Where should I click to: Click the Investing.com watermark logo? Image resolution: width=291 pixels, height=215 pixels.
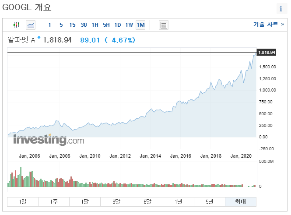(49, 140)
